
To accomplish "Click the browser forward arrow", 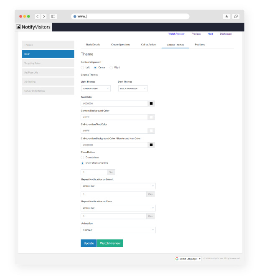I will (44, 16).
